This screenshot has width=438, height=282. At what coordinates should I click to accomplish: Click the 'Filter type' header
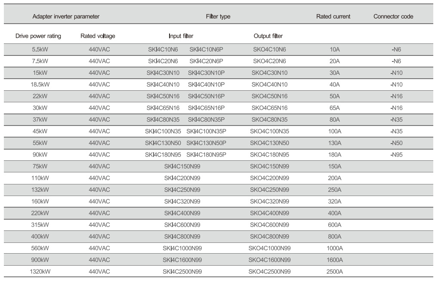[x=218, y=16]
